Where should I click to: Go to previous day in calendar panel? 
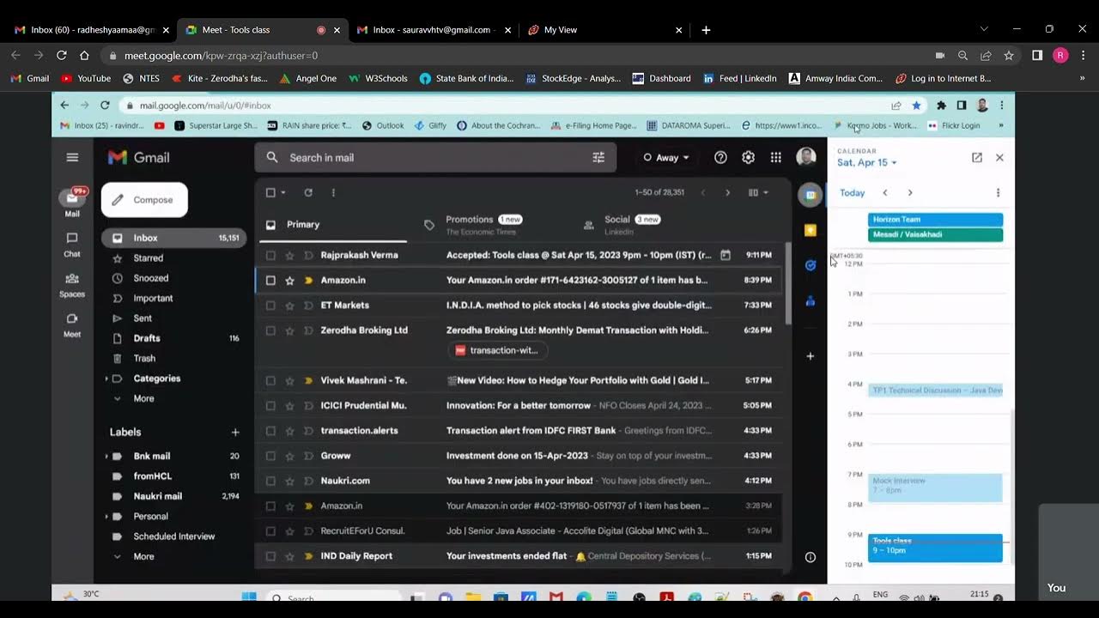(x=885, y=192)
